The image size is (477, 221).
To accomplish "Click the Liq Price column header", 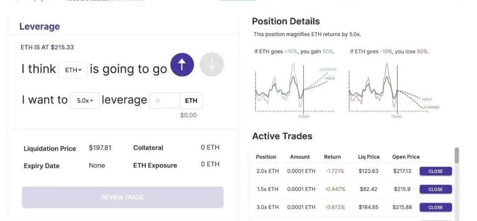I will pyautogui.click(x=369, y=157).
